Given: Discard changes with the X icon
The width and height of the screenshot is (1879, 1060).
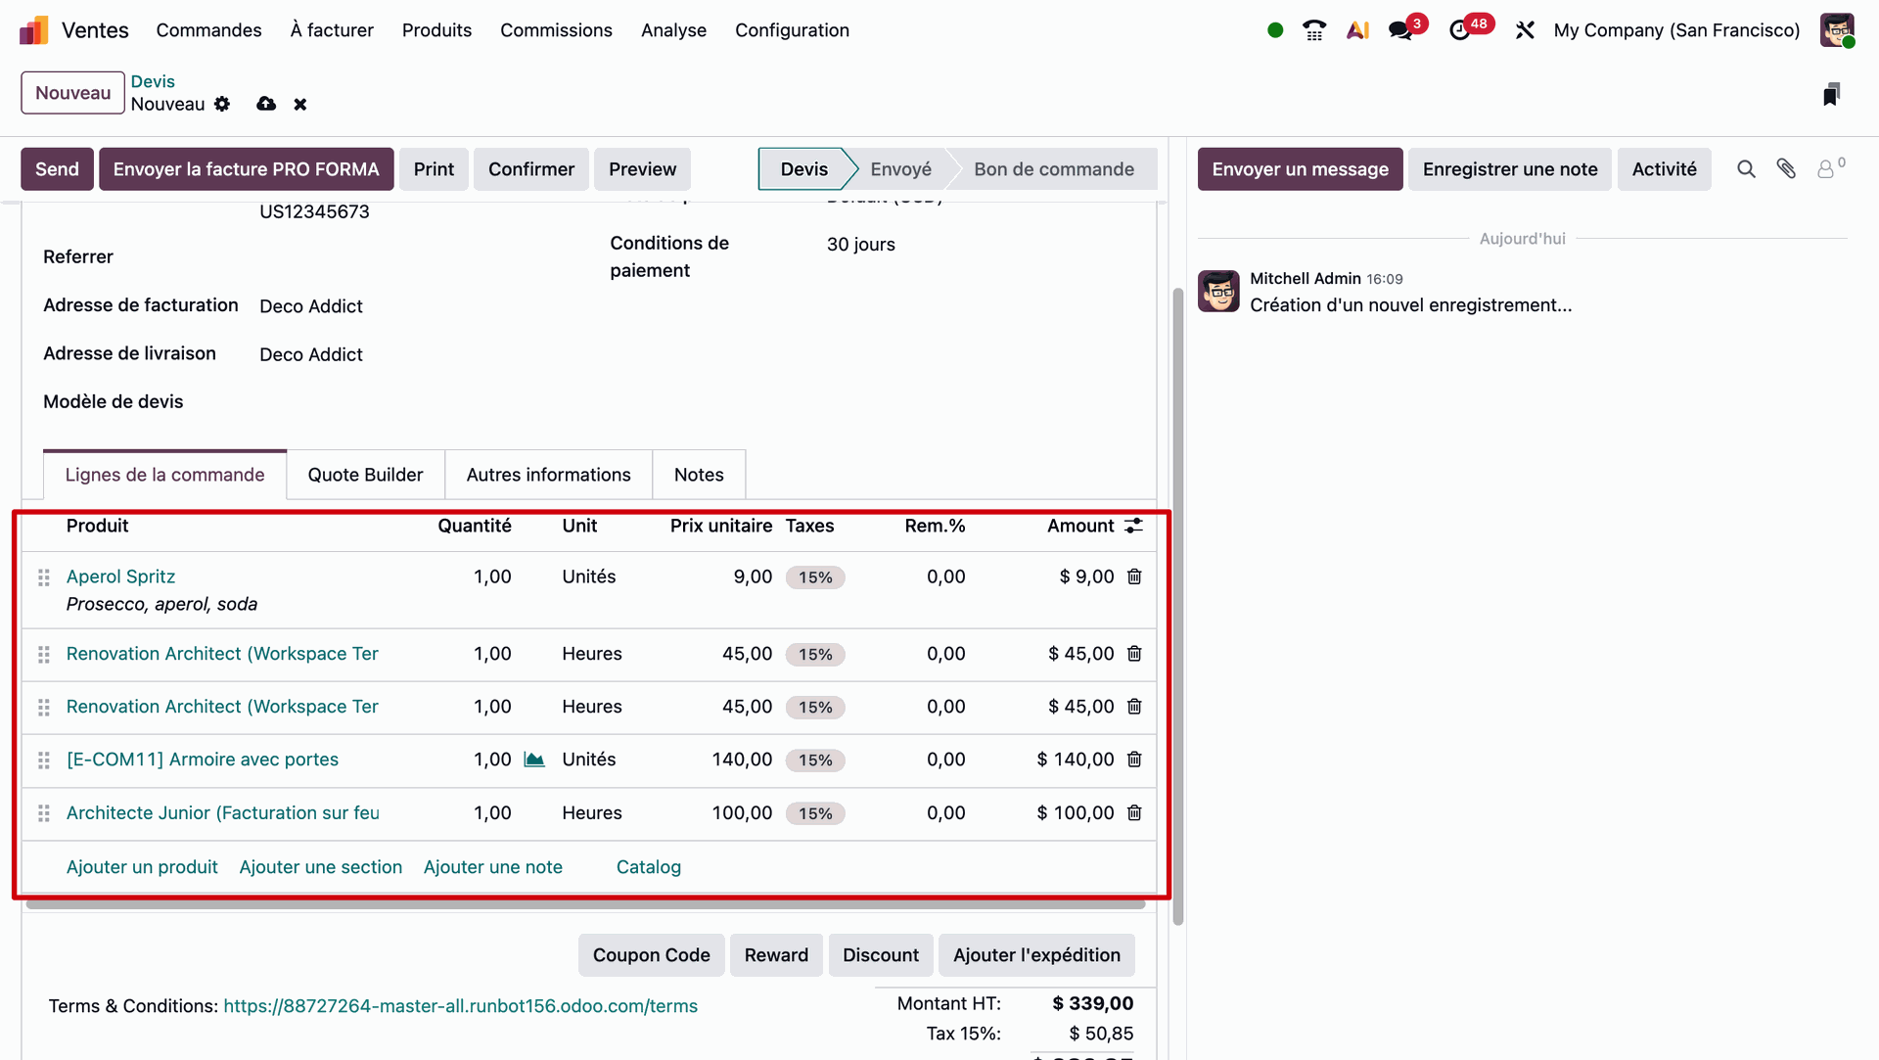Looking at the screenshot, I should point(300,104).
